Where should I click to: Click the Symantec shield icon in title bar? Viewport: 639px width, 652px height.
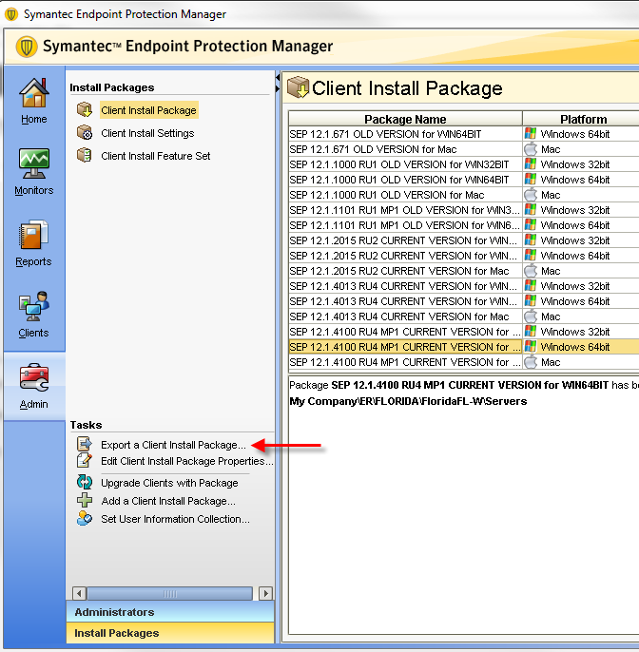tap(11, 14)
